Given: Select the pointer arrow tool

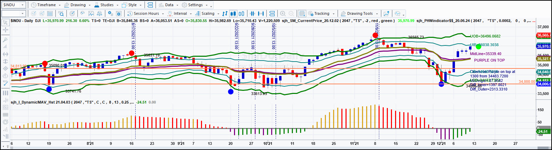Looking at the screenshot, I should click(x=6, y=23).
